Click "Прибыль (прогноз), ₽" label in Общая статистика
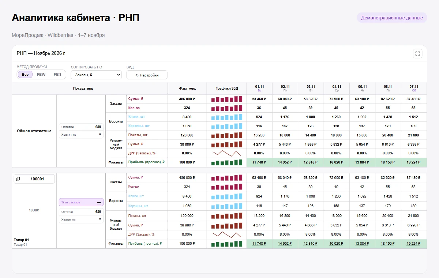The height and width of the screenshot is (278, 439). coord(146,162)
